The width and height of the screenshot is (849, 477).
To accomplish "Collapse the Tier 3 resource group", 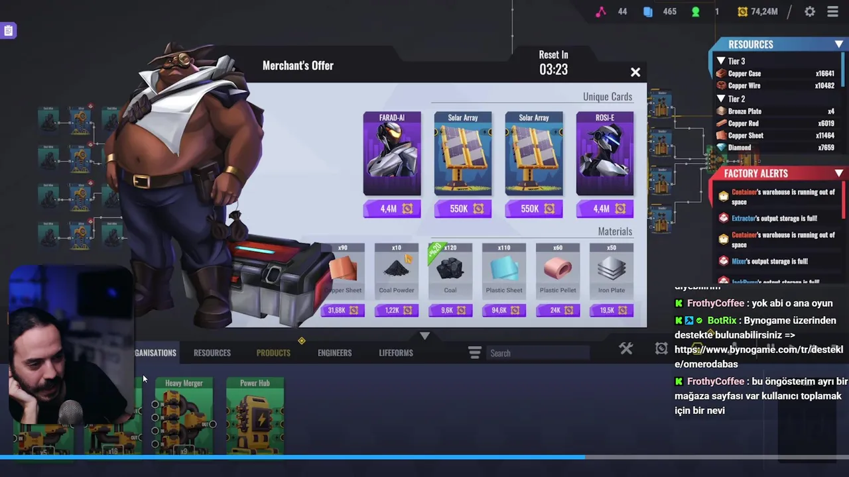I will point(721,61).
